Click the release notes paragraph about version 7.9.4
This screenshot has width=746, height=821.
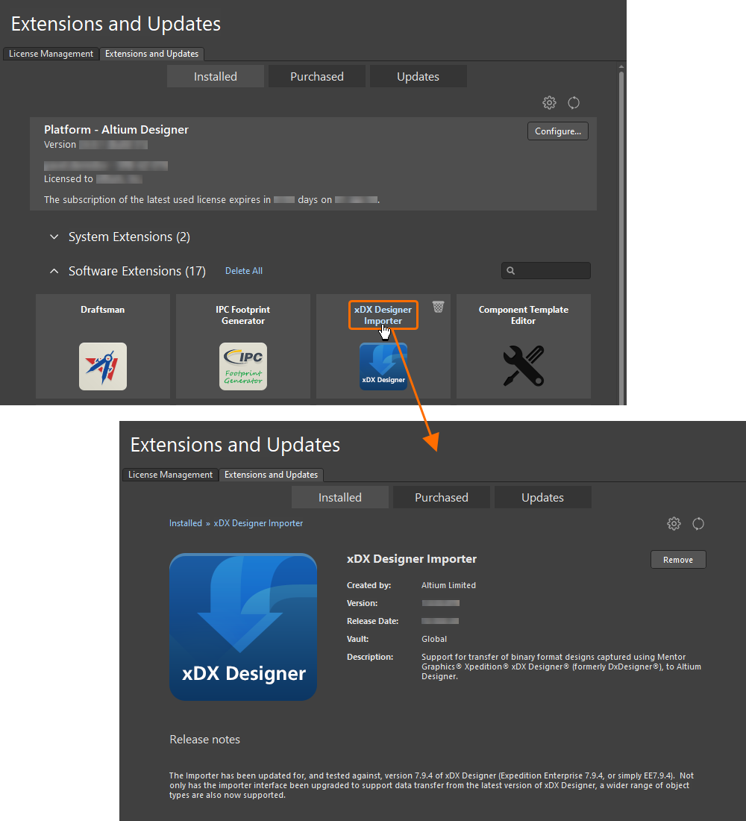(x=431, y=785)
